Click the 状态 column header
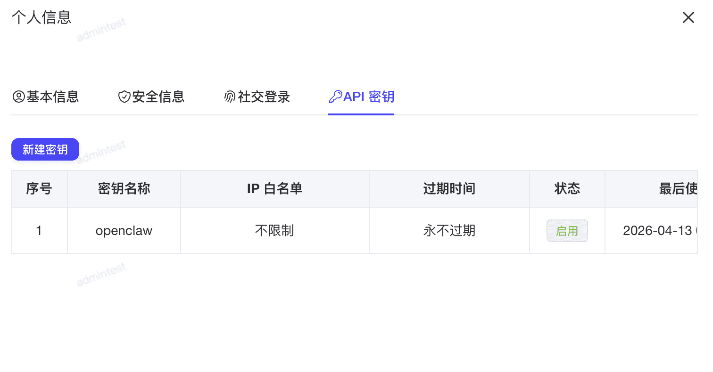 coord(567,188)
